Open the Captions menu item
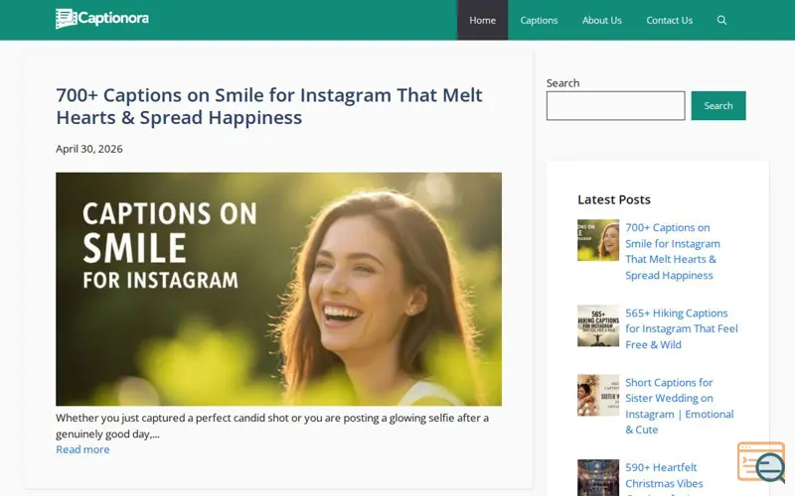This screenshot has height=496, width=795. 539,20
